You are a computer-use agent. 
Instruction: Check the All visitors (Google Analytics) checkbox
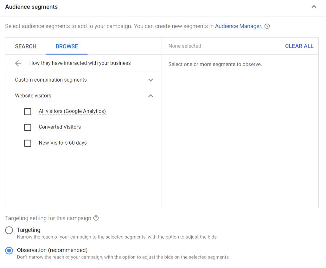click(28, 111)
